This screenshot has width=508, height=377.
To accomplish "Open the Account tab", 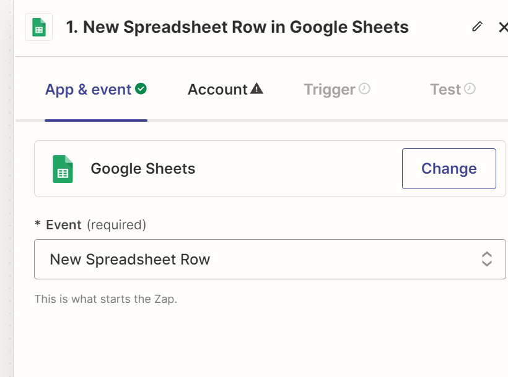I will coord(217,90).
